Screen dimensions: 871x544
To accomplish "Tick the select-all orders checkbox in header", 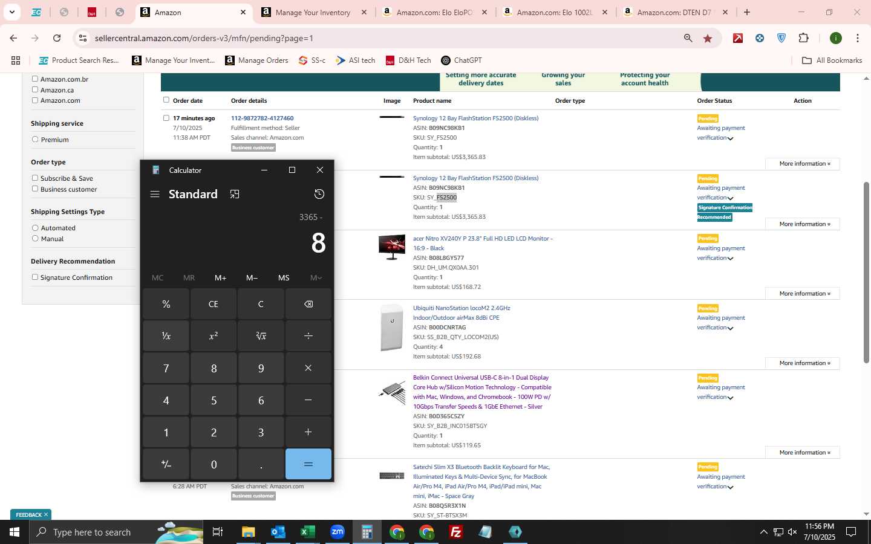I will tap(166, 100).
